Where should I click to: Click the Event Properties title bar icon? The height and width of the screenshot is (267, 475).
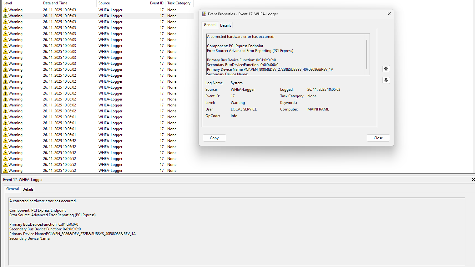pos(204,14)
